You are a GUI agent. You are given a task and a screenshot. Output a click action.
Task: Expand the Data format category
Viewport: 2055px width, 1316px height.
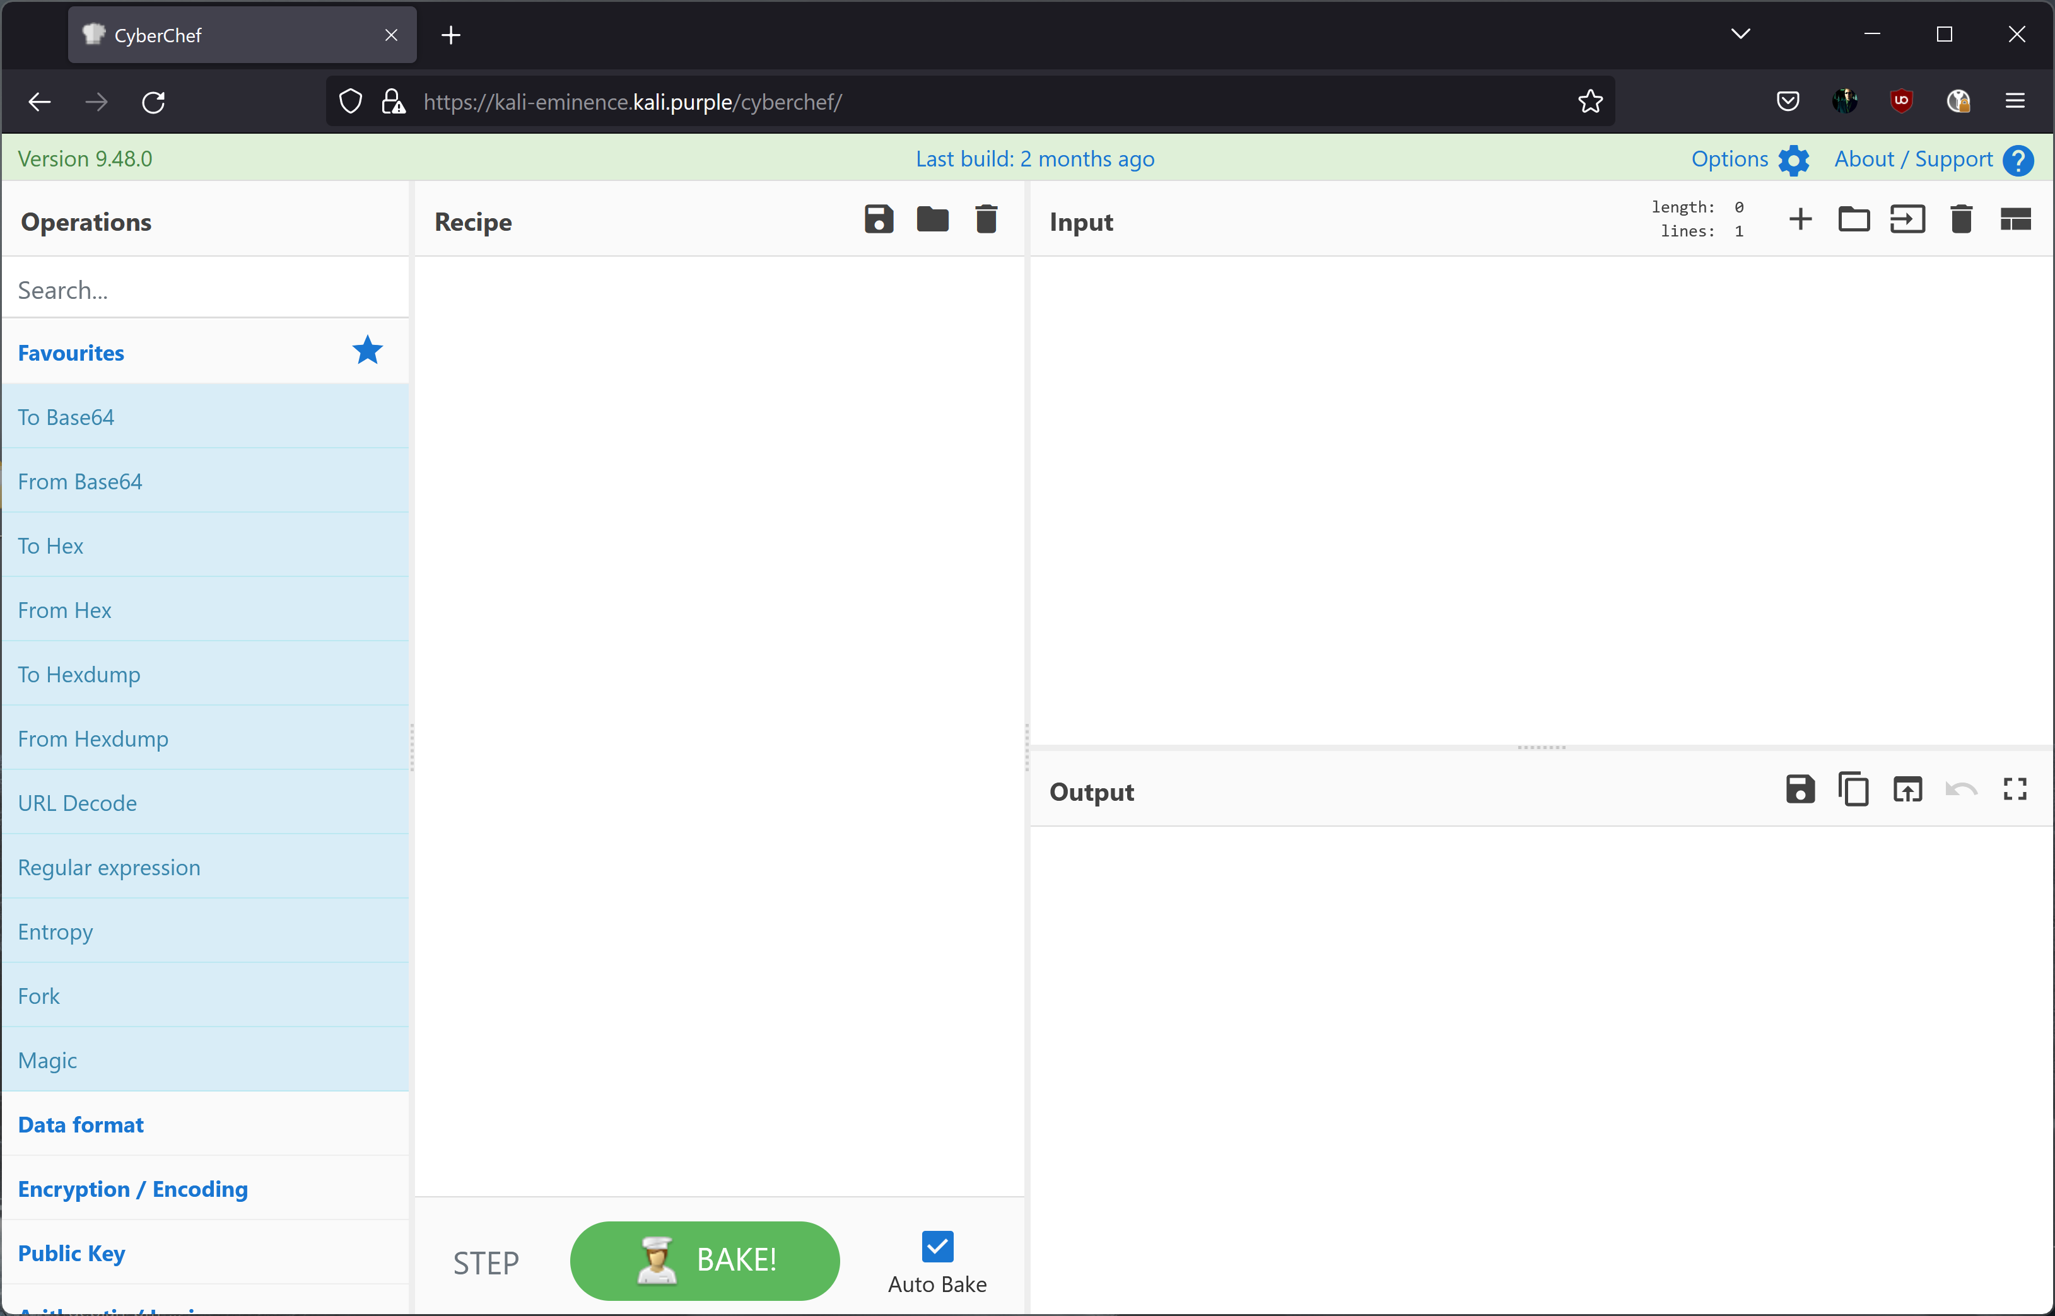pyautogui.click(x=81, y=1124)
